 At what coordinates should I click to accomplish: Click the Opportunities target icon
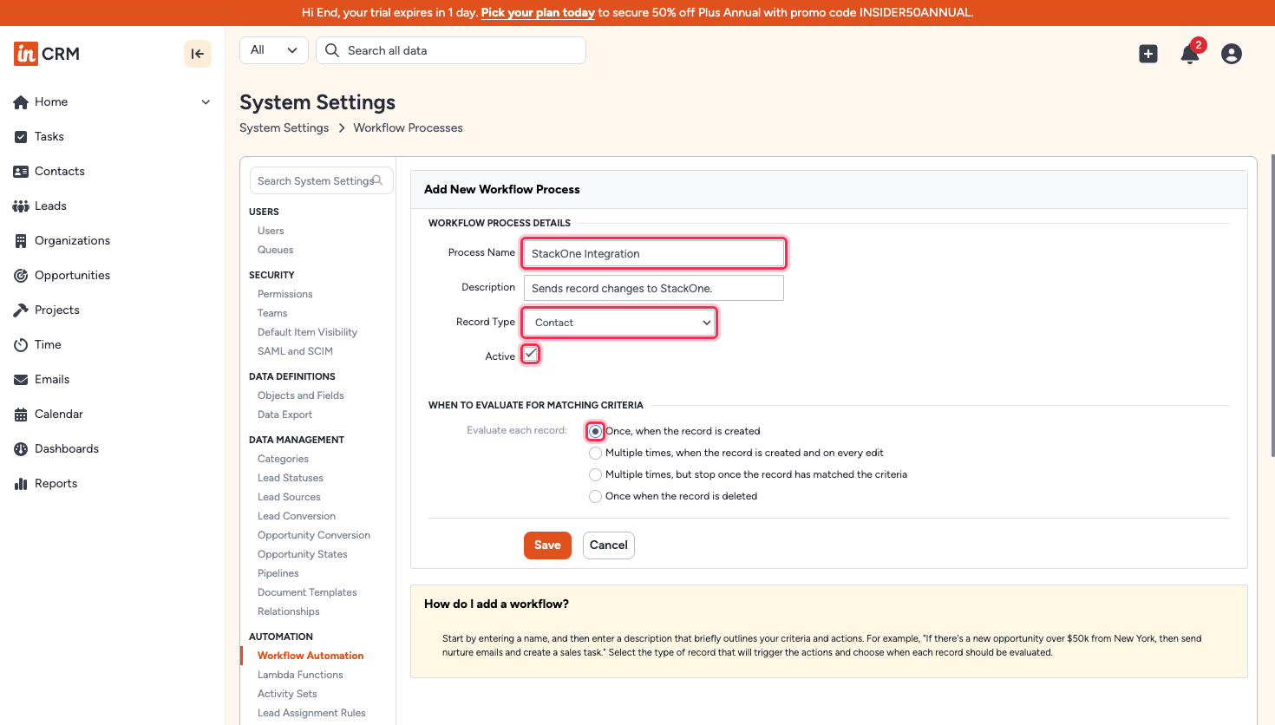21,276
